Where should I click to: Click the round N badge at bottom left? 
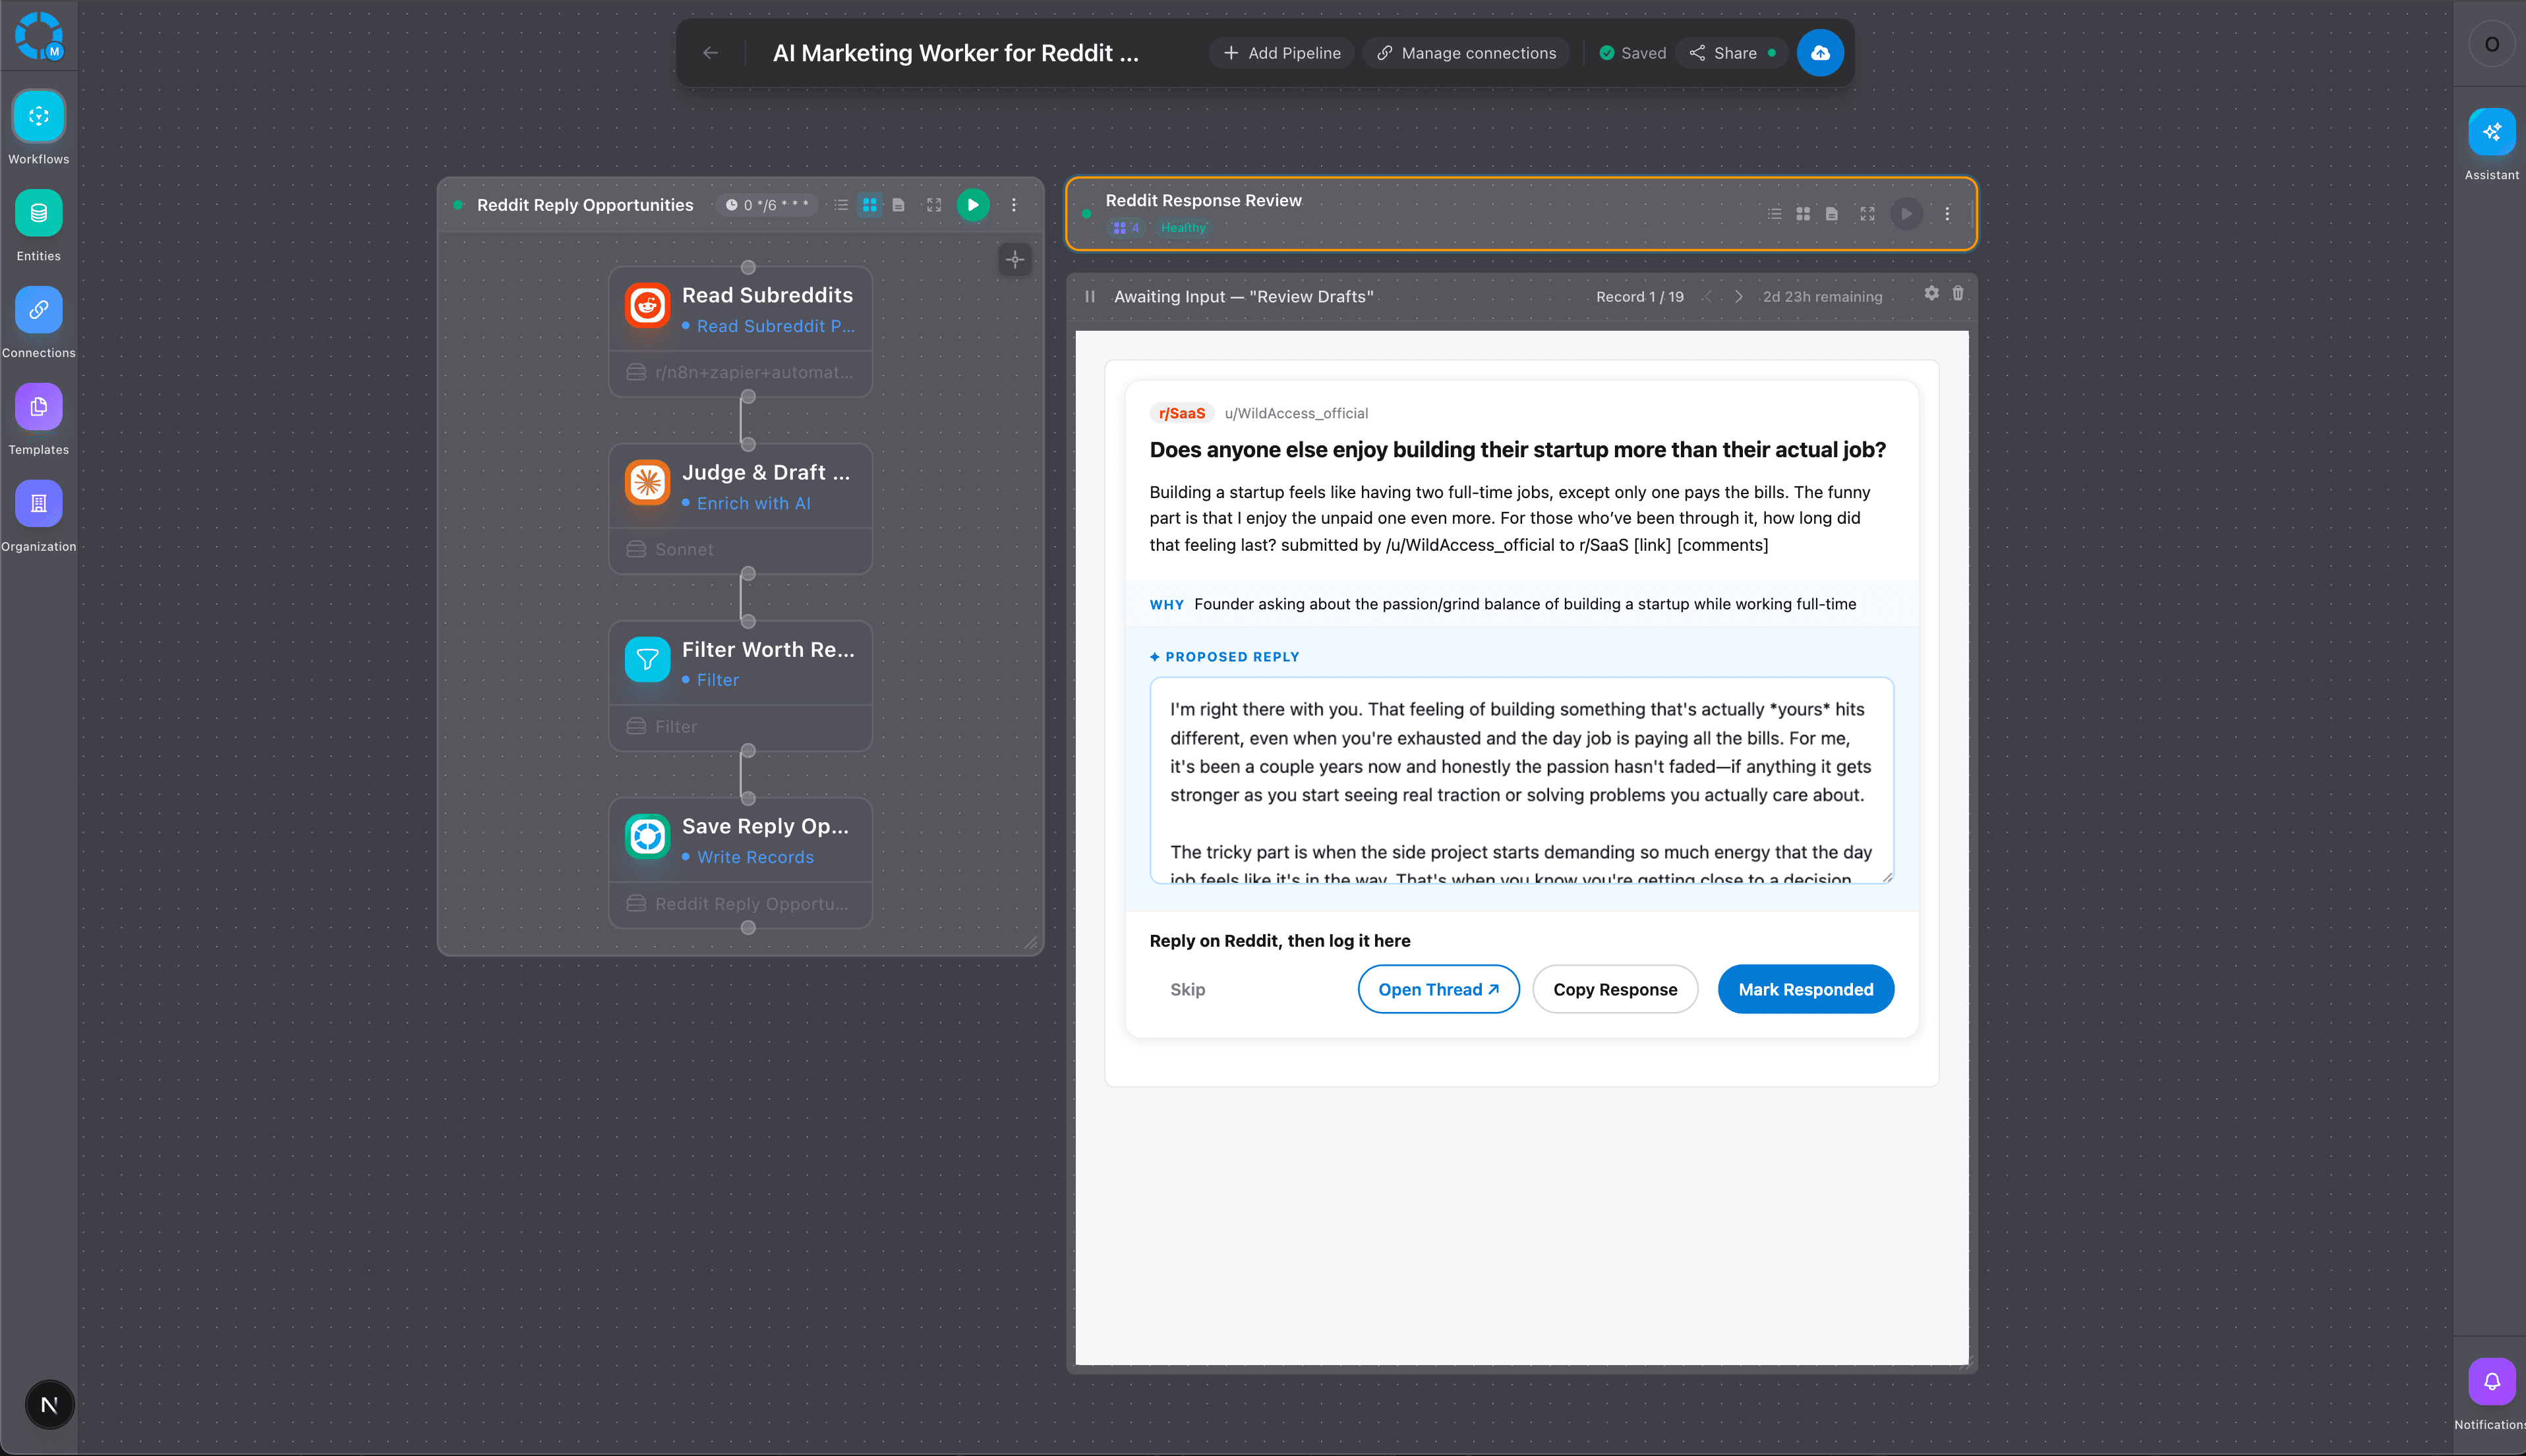(49, 1404)
